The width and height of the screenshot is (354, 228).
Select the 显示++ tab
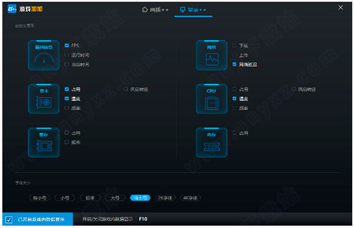click(193, 9)
